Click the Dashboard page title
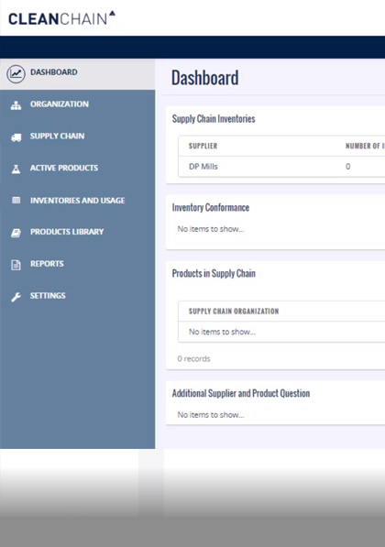 pos(205,78)
